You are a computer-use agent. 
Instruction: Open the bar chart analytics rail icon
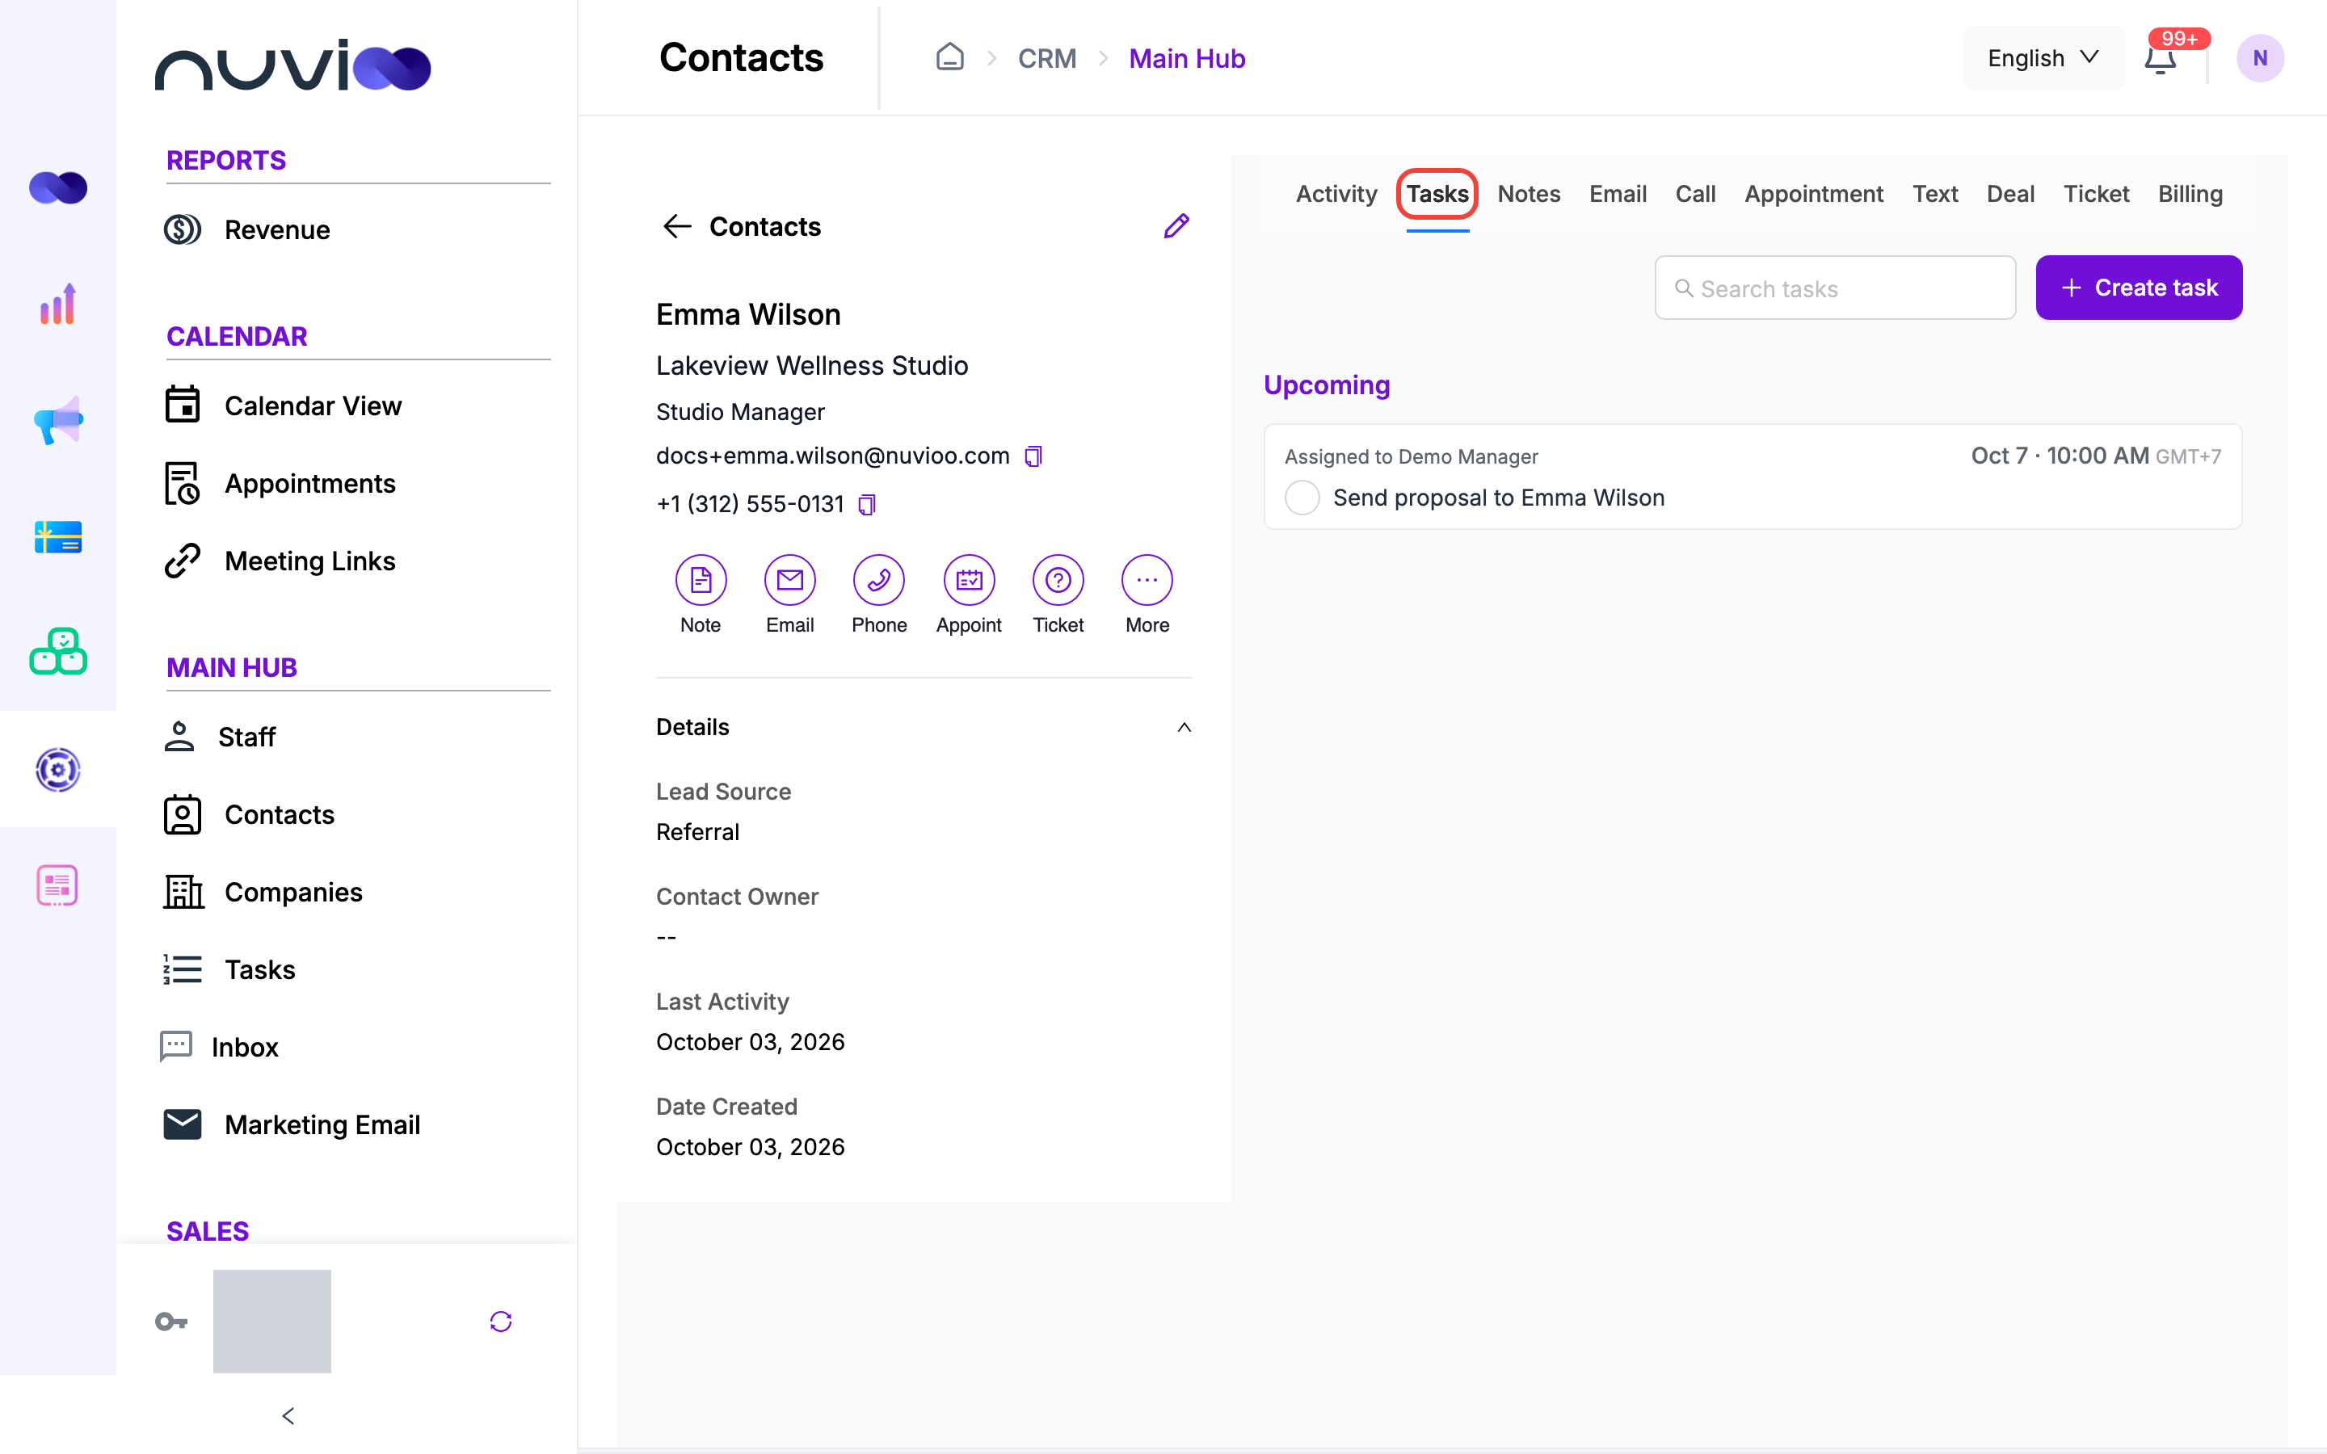57,304
